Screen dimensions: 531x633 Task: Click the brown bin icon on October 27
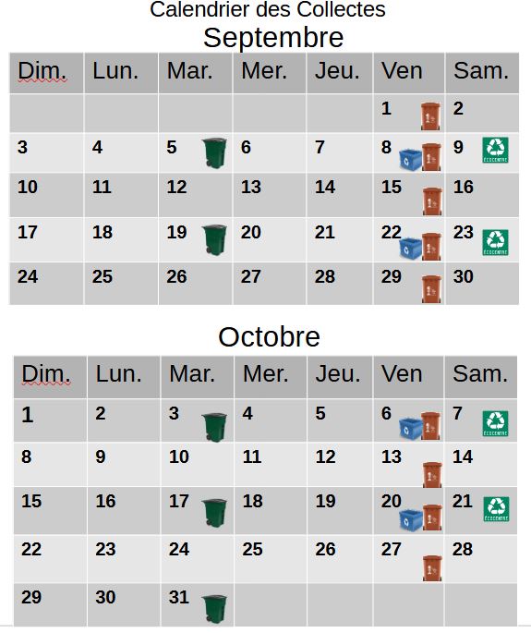point(432,568)
